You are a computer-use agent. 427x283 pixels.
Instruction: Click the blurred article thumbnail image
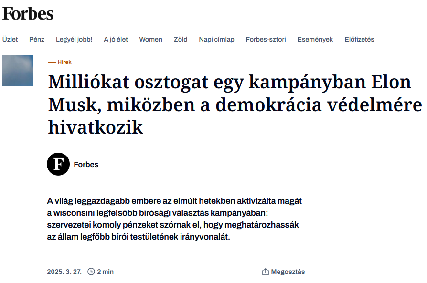18,71
